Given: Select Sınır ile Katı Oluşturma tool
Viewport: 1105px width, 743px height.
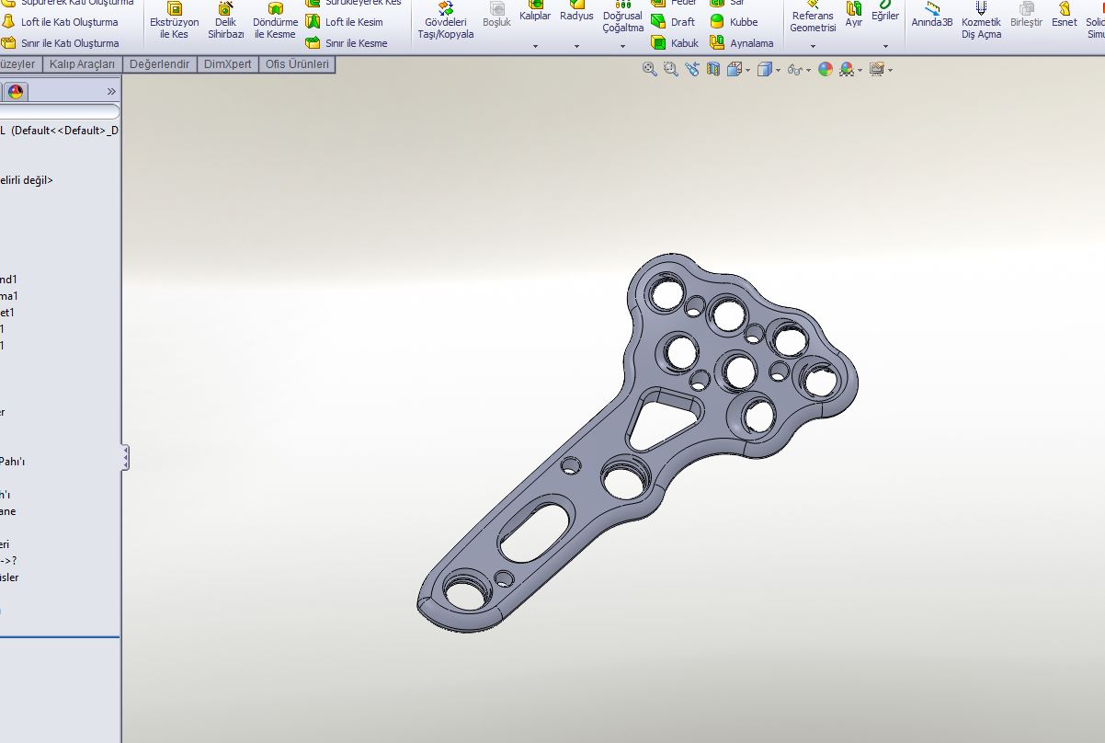Looking at the screenshot, I should click(x=61, y=43).
